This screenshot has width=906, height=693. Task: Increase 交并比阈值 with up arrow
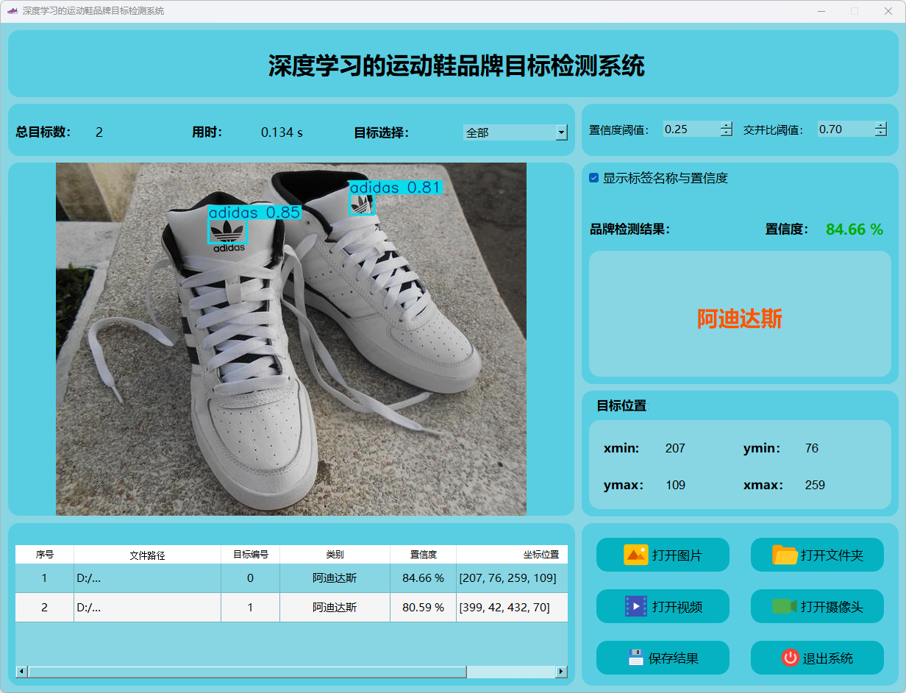(x=881, y=125)
